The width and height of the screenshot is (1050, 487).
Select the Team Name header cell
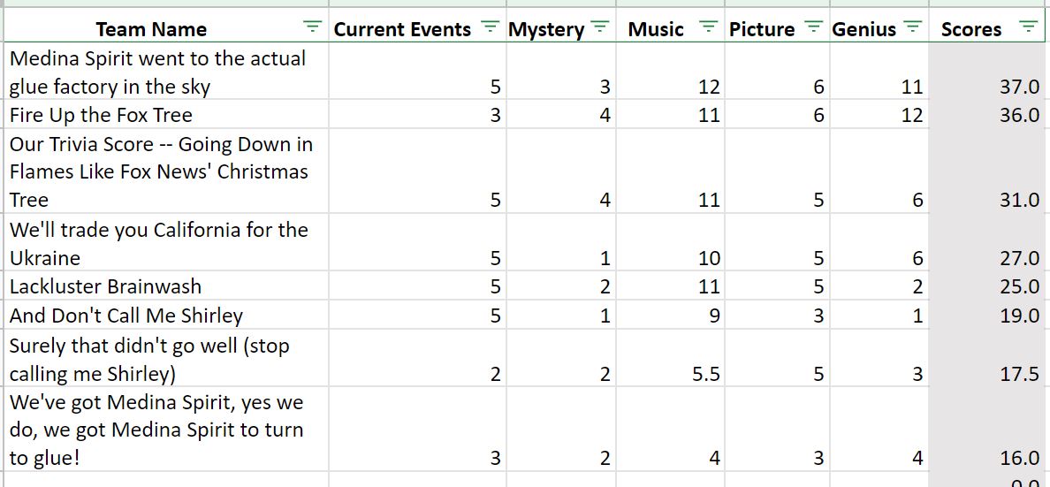(166, 27)
